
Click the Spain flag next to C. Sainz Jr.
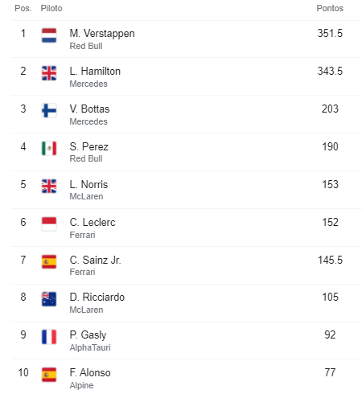49,262
